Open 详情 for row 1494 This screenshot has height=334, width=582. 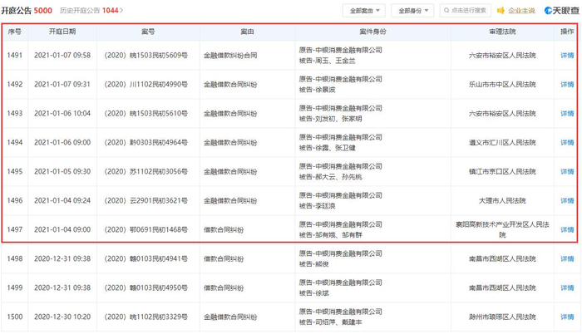[567, 143]
